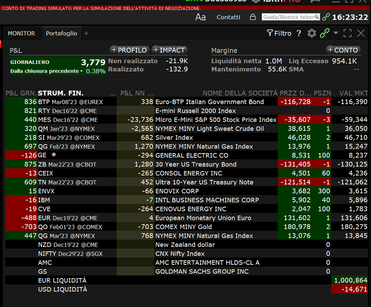
Task: Click the COMEX MINY Gold name
Action: point(183,227)
